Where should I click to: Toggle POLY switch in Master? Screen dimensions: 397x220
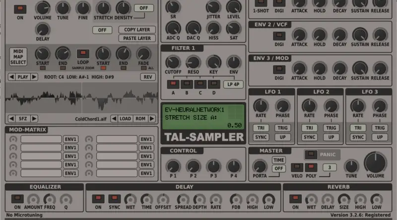tap(311, 168)
